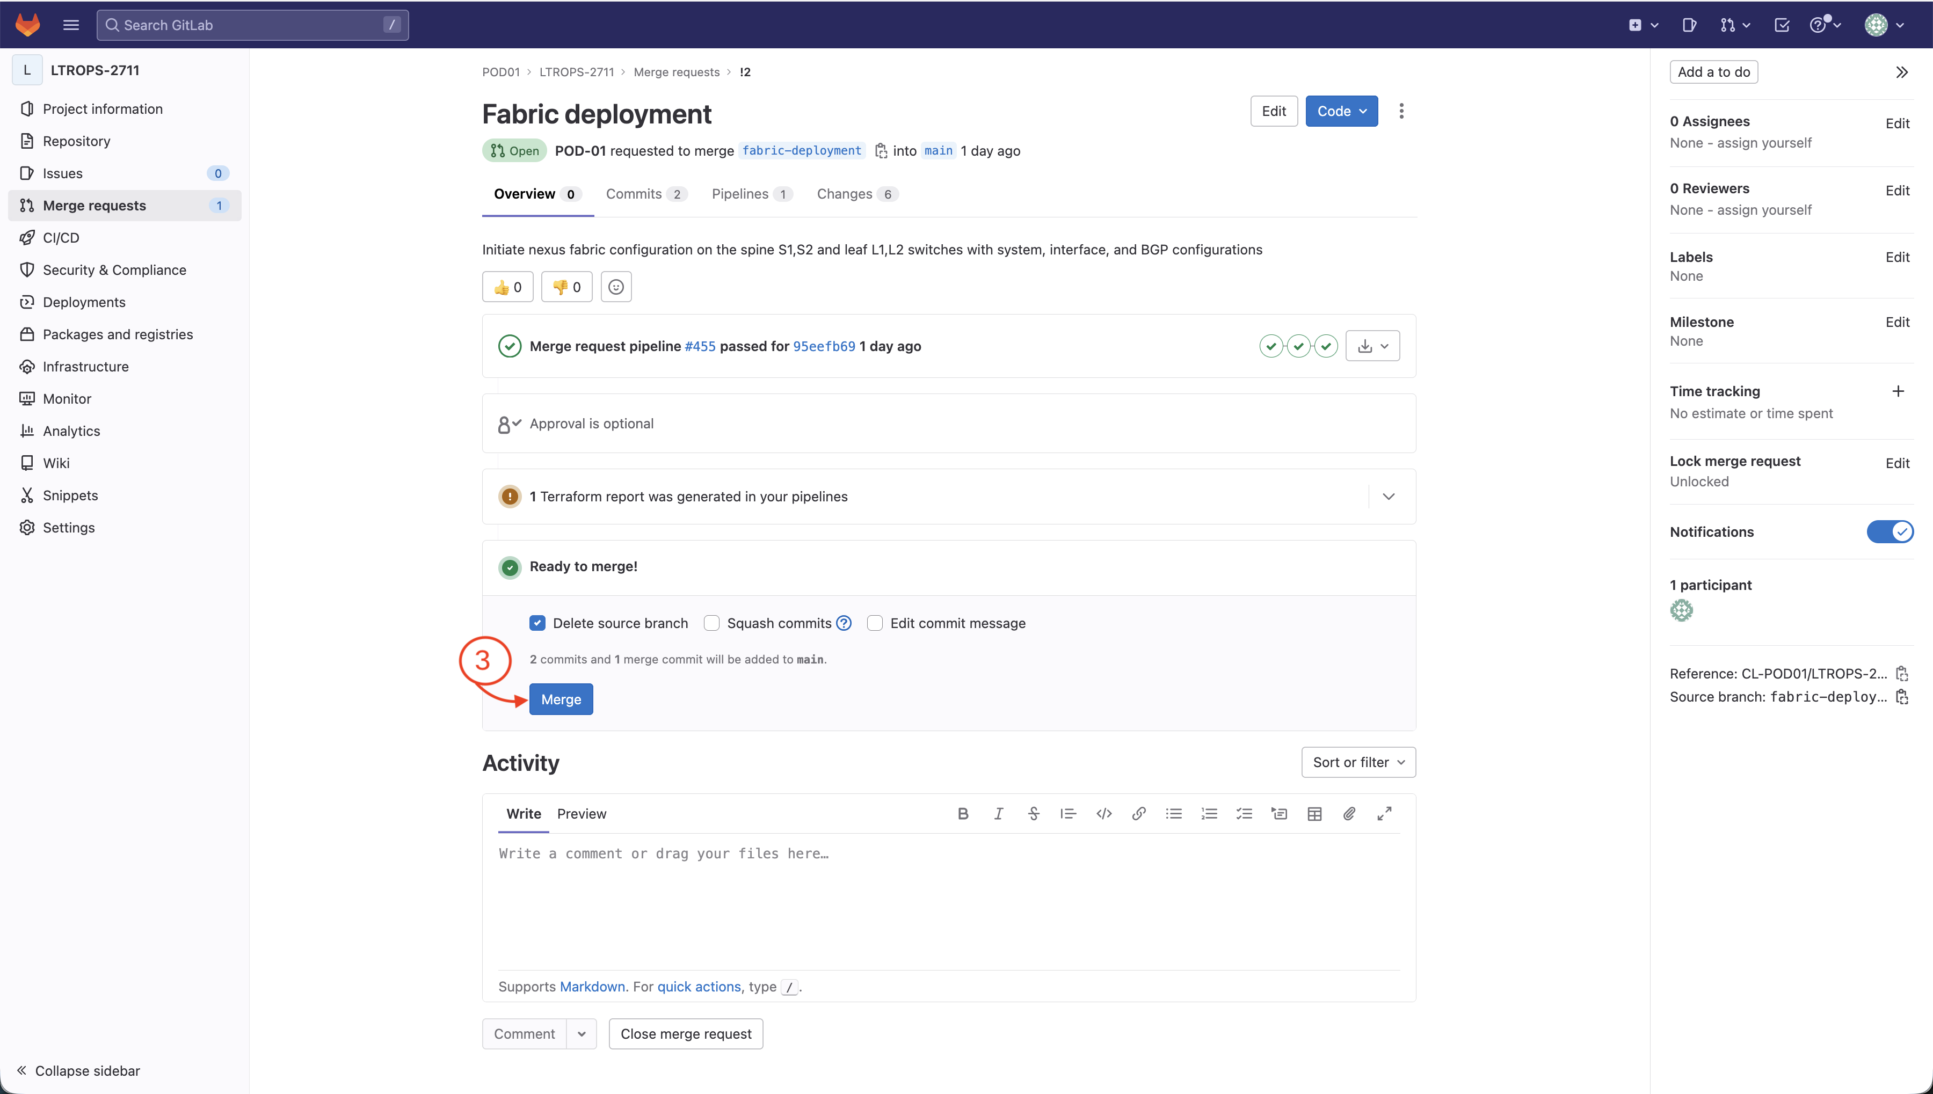Uncheck Delete source branch checkbox

point(537,623)
